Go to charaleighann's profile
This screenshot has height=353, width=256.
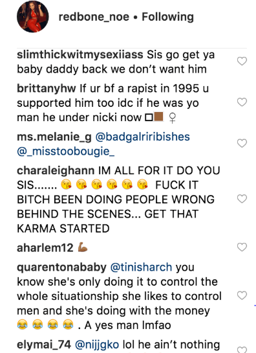[56, 171]
